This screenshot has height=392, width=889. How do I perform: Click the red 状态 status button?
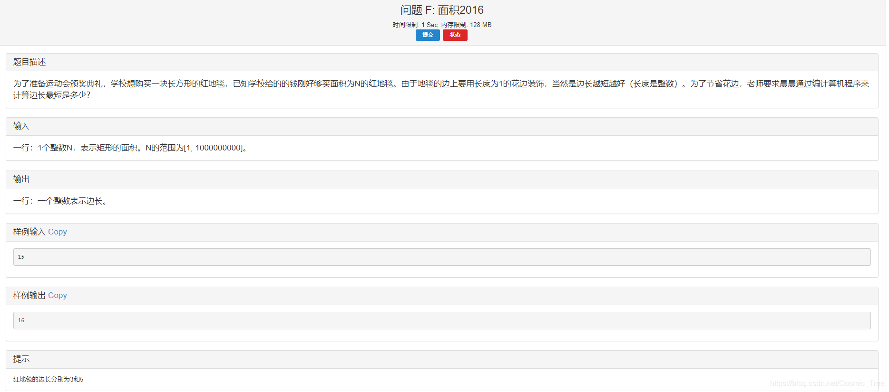pyautogui.click(x=455, y=35)
